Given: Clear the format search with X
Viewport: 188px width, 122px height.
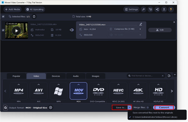Looking at the screenshot, I should coord(163,76).
